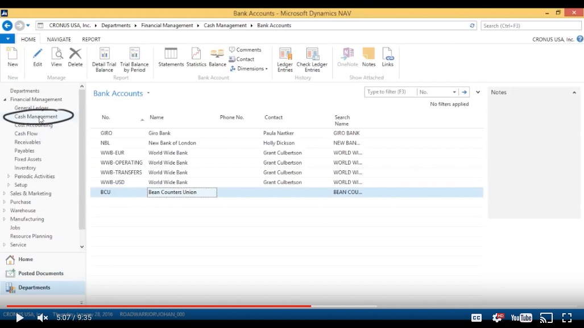Click the New bank account icon
Screen dimensions: 584x328
click(13, 57)
